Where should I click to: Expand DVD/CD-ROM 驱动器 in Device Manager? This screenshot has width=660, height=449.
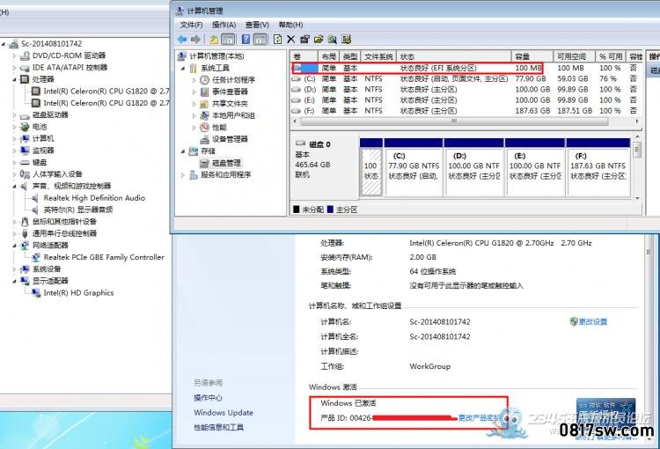(x=15, y=55)
